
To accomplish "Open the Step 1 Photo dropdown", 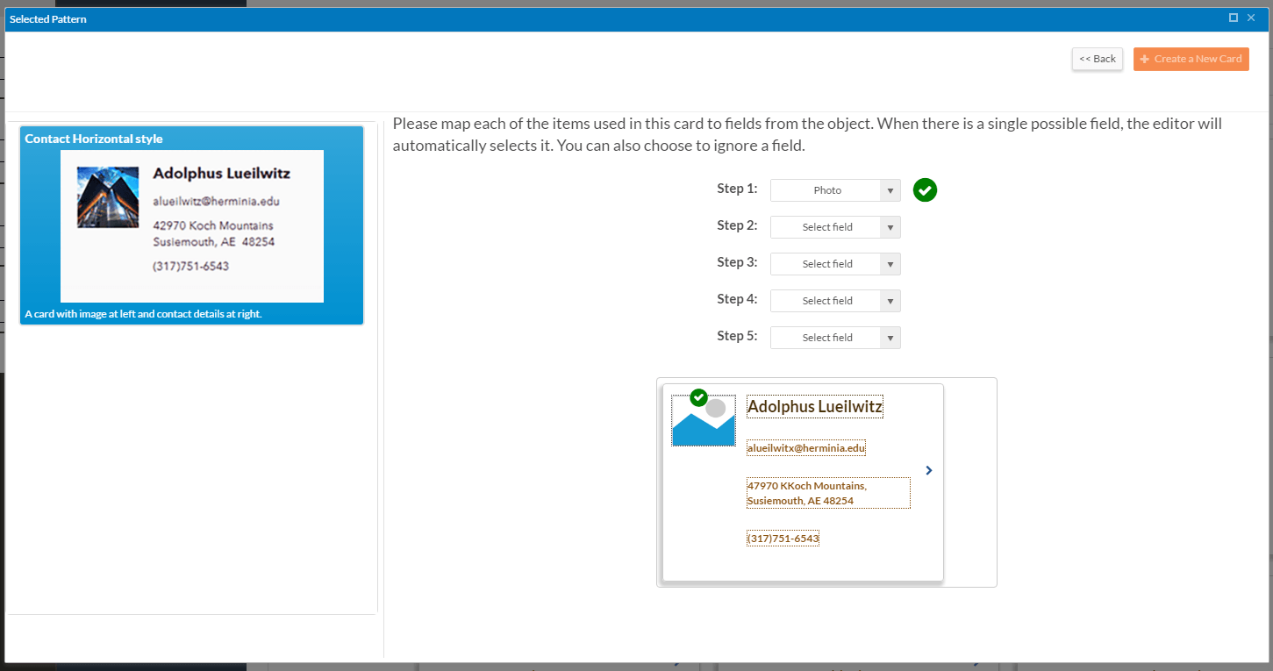I will pyautogui.click(x=834, y=190).
